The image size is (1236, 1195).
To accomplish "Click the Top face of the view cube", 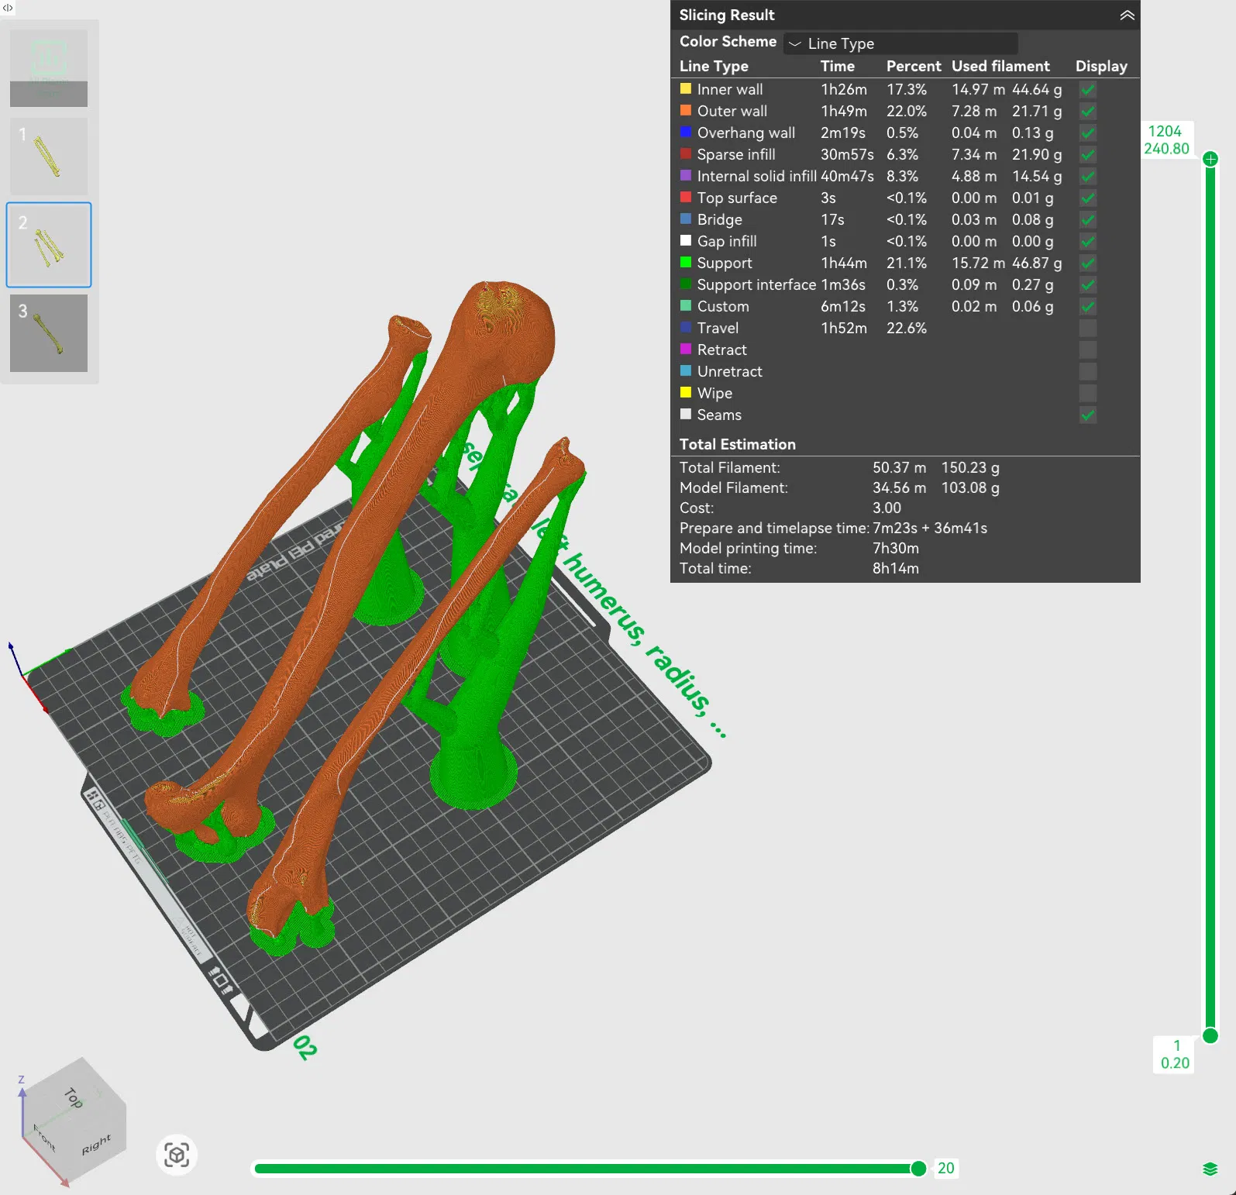I will tap(73, 1097).
